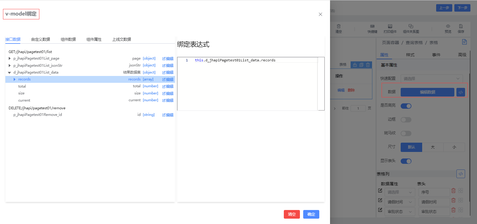Click the 编辑 icon for the current row
Screen dimensions: 477x224
[x=168, y=100]
